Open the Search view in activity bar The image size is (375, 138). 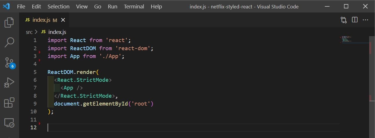pyautogui.click(x=9, y=42)
